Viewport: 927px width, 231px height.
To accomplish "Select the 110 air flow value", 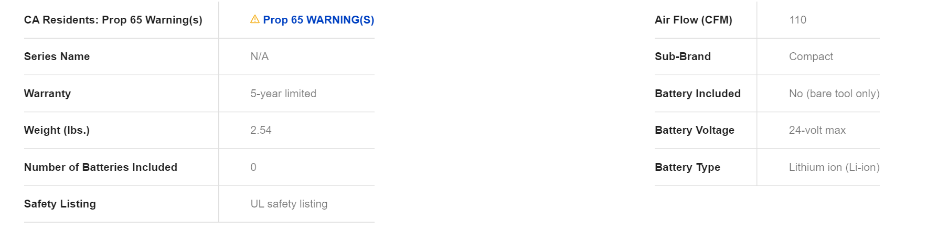I will point(797,20).
